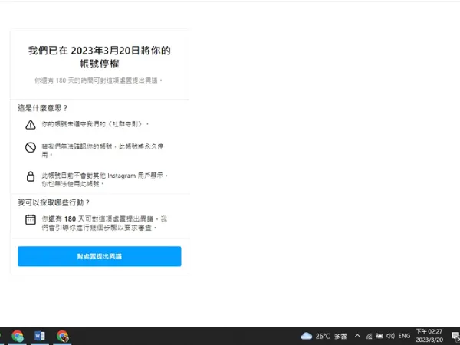Open the second Chrome profile icon in taskbar
The image size is (460, 345).
point(63,336)
